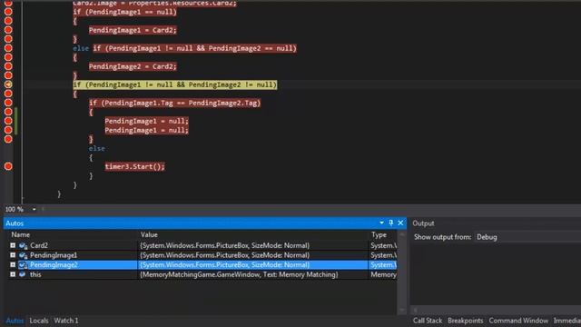Expand the PendingImage1 row in Autos

13,255
